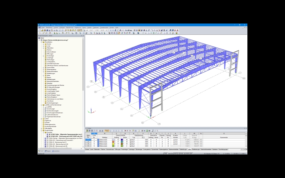The height and width of the screenshot is (178, 285).
Task: Click the RF-STAHL SIA module icon
Action: coord(46,144)
